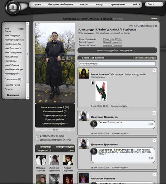
Task: Expand показать подробную информацию
Action: (117, 51)
